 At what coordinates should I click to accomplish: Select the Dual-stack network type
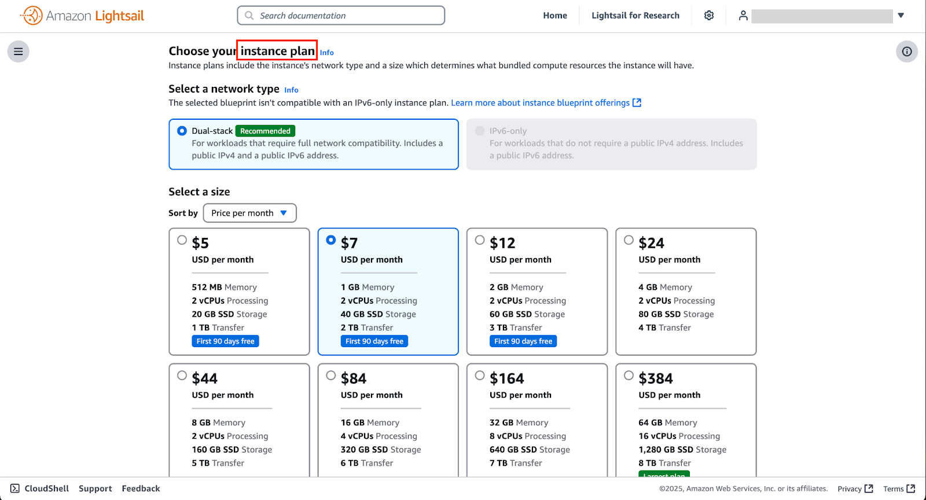pyautogui.click(x=182, y=131)
